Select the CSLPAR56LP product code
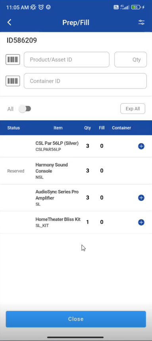The height and width of the screenshot is (341, 152). 48,150
